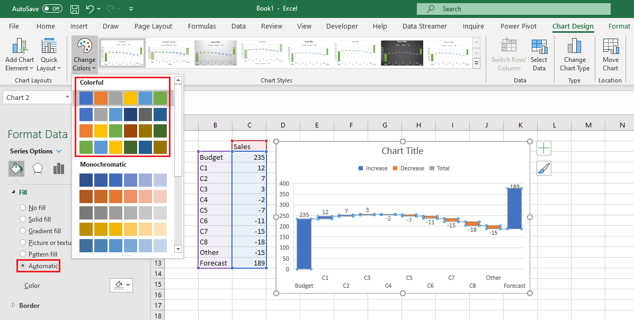634x320 pixels.
Task: Open the Select Data dialog
Action: [539, 54]
